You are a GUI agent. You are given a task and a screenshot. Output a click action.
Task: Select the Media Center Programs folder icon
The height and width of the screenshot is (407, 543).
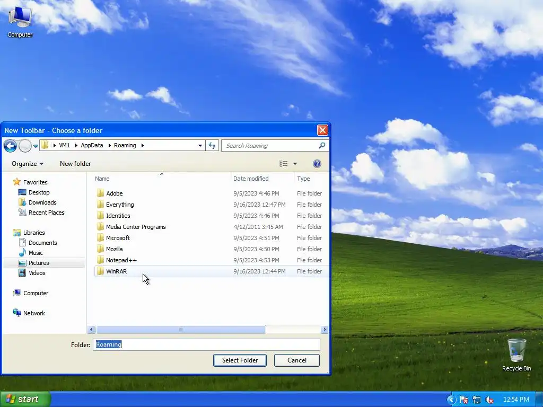pyautogui.click(x=100, y=226)
